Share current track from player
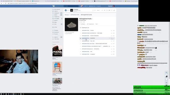Image resolution: width=170 pixels, height=95 pixels. click(114, 10)
